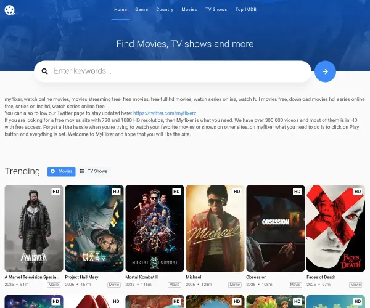
Task: Click Movie tag under Faces of Death
Action: tap(356, 285)
